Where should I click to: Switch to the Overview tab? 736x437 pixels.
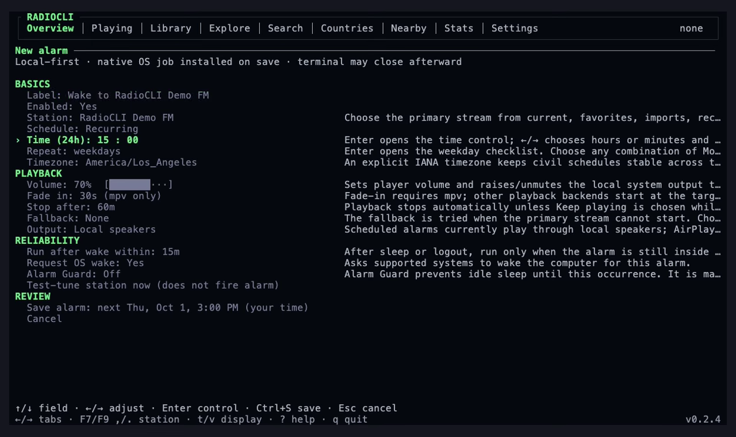click(50, 28)
